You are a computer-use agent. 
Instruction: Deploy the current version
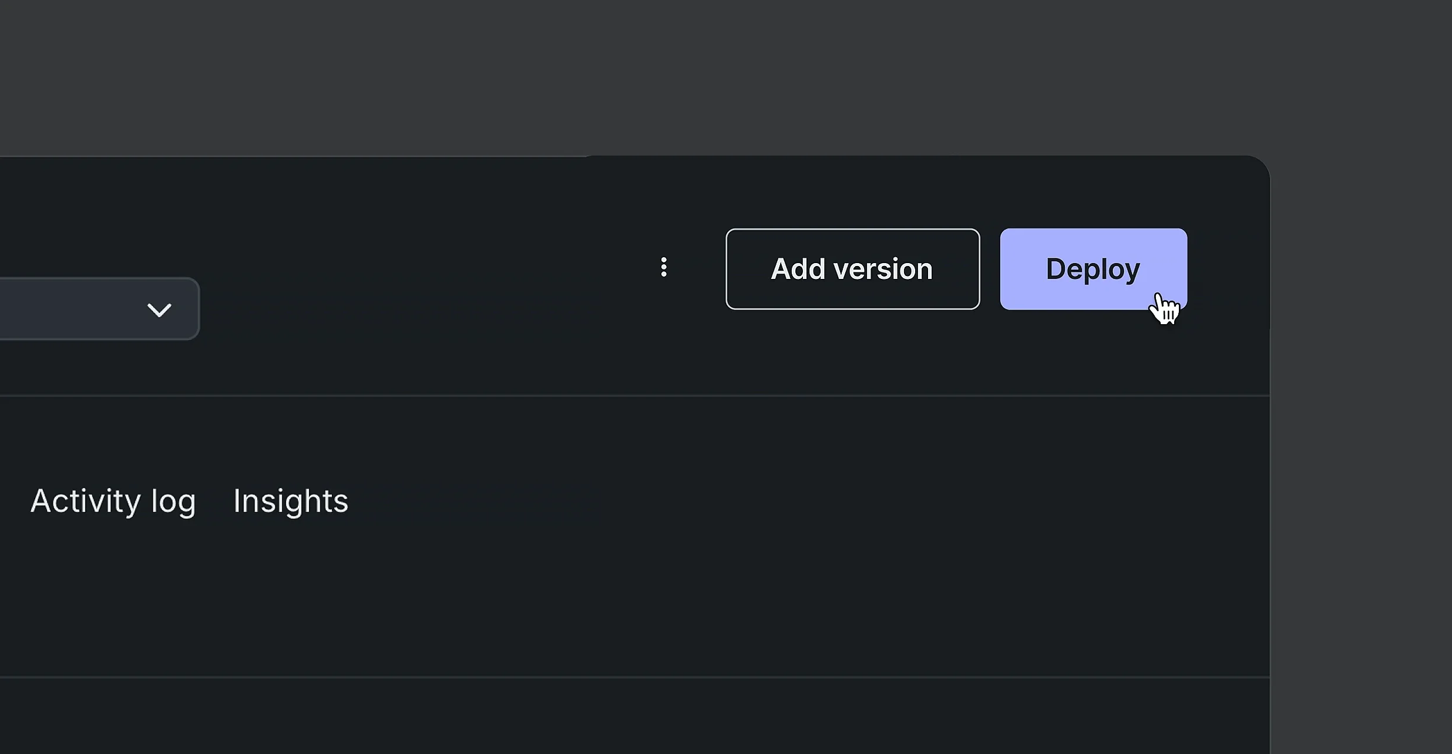tap(1093, 269)
